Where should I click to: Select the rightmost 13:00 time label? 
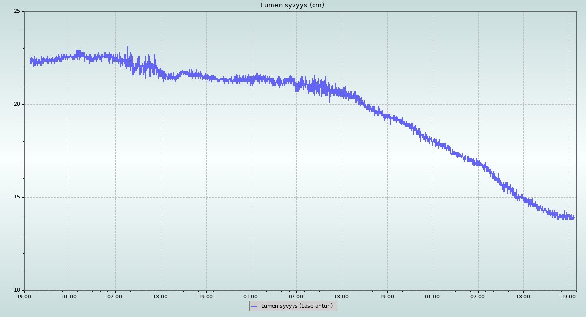(523, 297)
